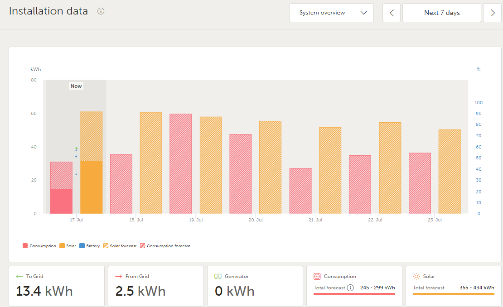Click the info icon beside Installation data

101,11
